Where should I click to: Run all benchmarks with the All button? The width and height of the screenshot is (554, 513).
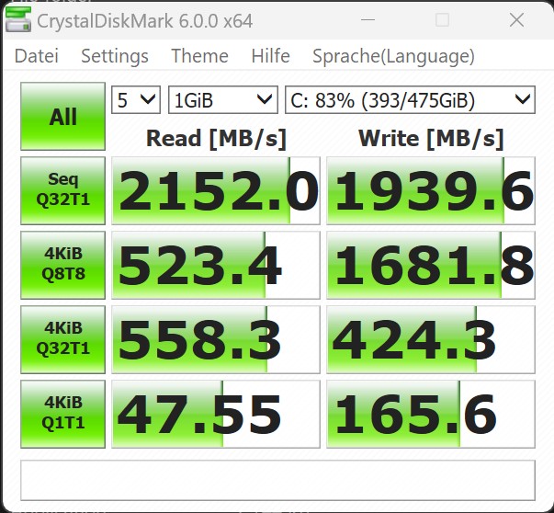pos(62,117)
